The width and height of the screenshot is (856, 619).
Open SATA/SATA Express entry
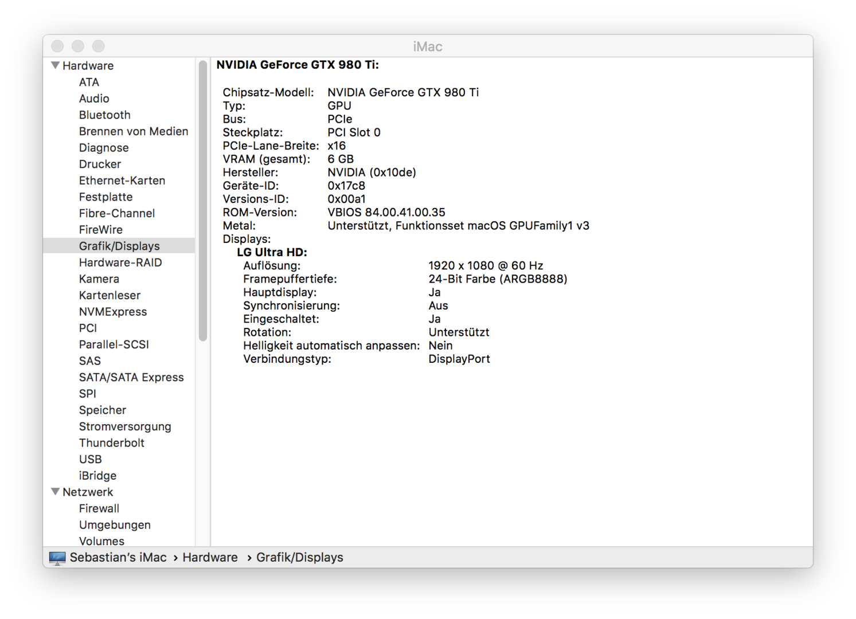point(131,377)
